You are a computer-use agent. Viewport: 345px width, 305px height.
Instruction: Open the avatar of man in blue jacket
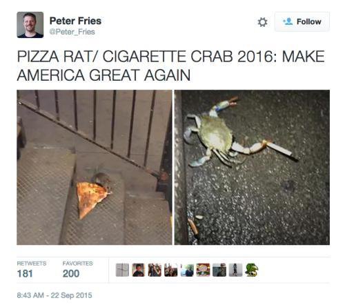[x=187, y=270]
